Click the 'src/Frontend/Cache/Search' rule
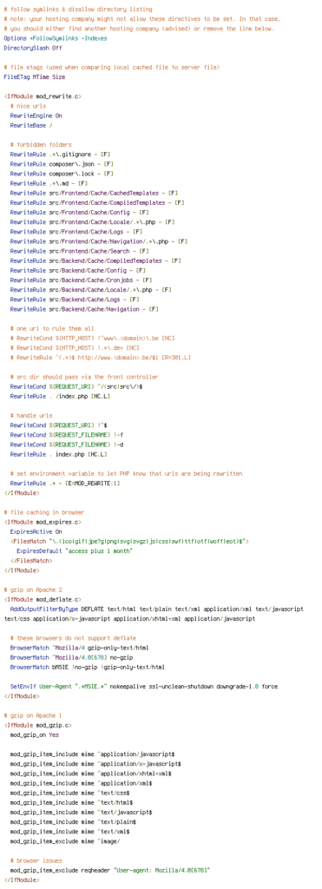 click(79, 251)
